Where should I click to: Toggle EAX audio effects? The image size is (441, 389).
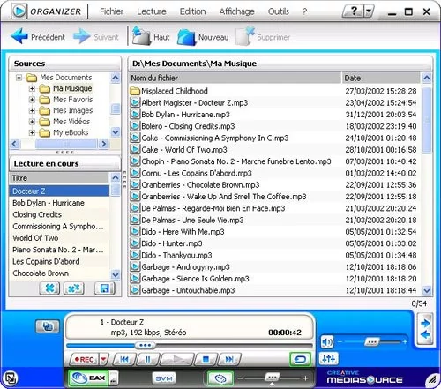[x=88, y=378]
